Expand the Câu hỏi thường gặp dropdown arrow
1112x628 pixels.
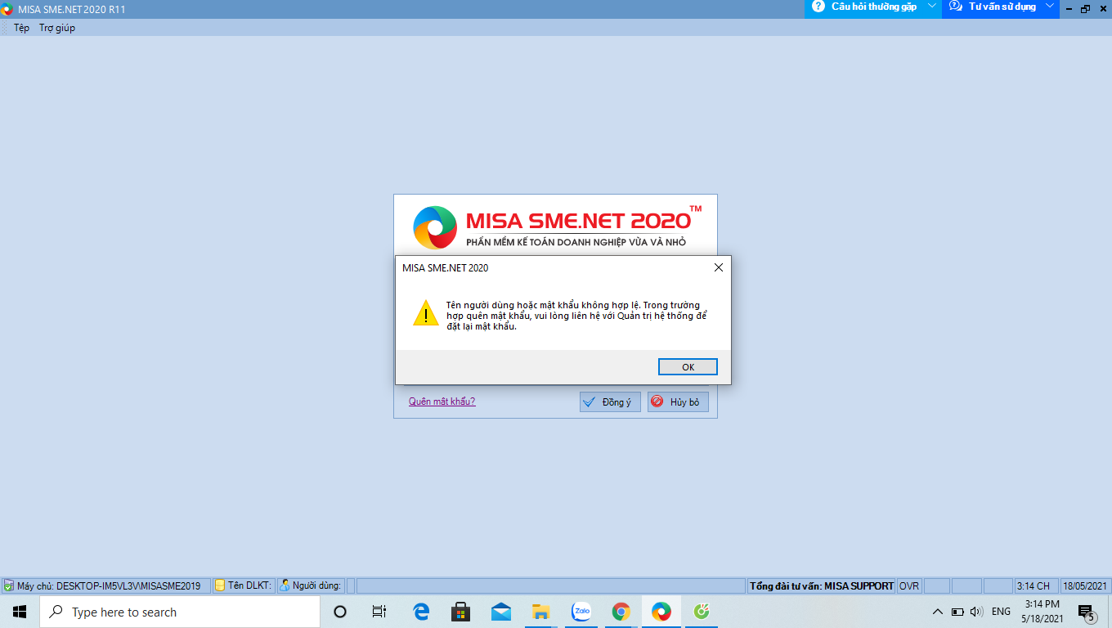click(931, 7)
